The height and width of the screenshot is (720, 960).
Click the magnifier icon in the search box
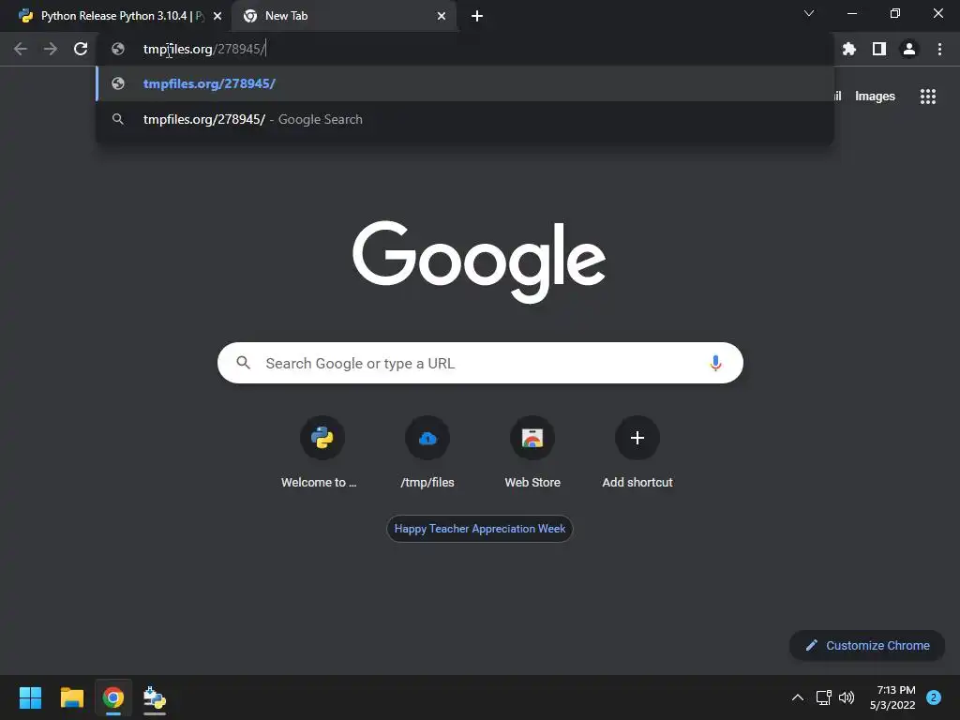click(243, 363)
